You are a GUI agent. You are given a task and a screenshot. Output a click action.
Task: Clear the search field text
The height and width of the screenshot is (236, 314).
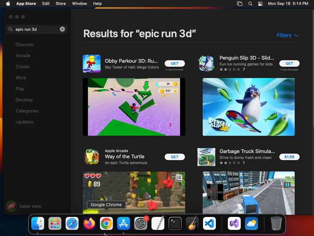click(62, 29)
